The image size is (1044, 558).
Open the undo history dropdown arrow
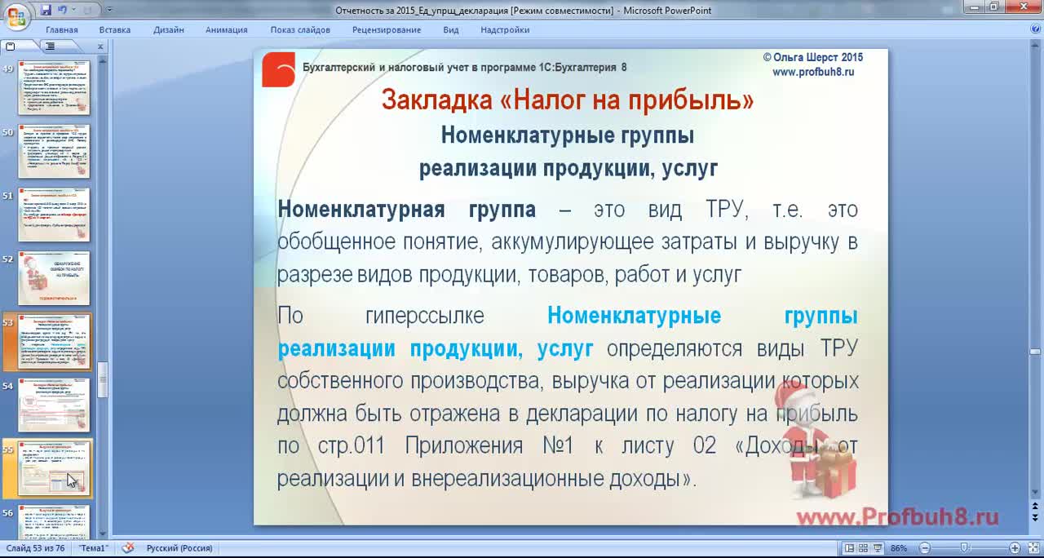73,10
